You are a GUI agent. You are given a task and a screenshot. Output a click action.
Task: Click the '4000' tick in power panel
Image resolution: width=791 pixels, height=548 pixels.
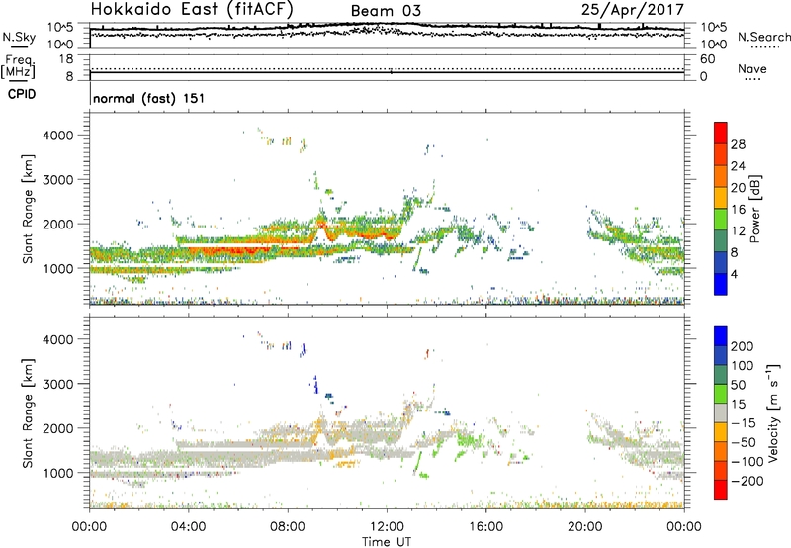tap(58, 136)
